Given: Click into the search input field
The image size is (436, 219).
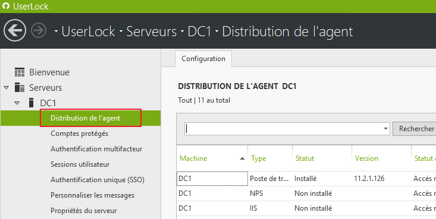Looking at the screenshot, I should (283, 129).
